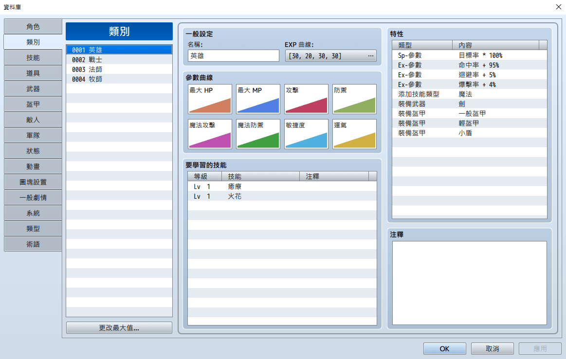Select class 0002 戰士 in list
Viewport: 566px width, 359px height.
[119, 59]
